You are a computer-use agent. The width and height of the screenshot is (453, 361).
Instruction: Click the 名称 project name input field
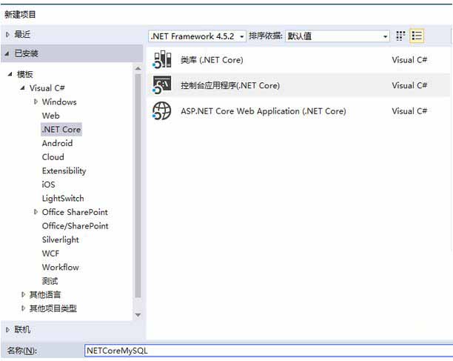(x=266, y=351)
